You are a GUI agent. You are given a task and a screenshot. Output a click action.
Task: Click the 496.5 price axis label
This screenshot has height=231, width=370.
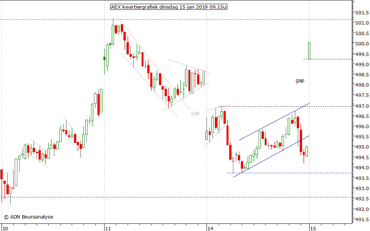pos(362,116)
